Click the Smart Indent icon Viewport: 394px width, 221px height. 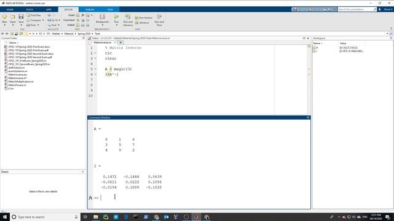point(78,25)
